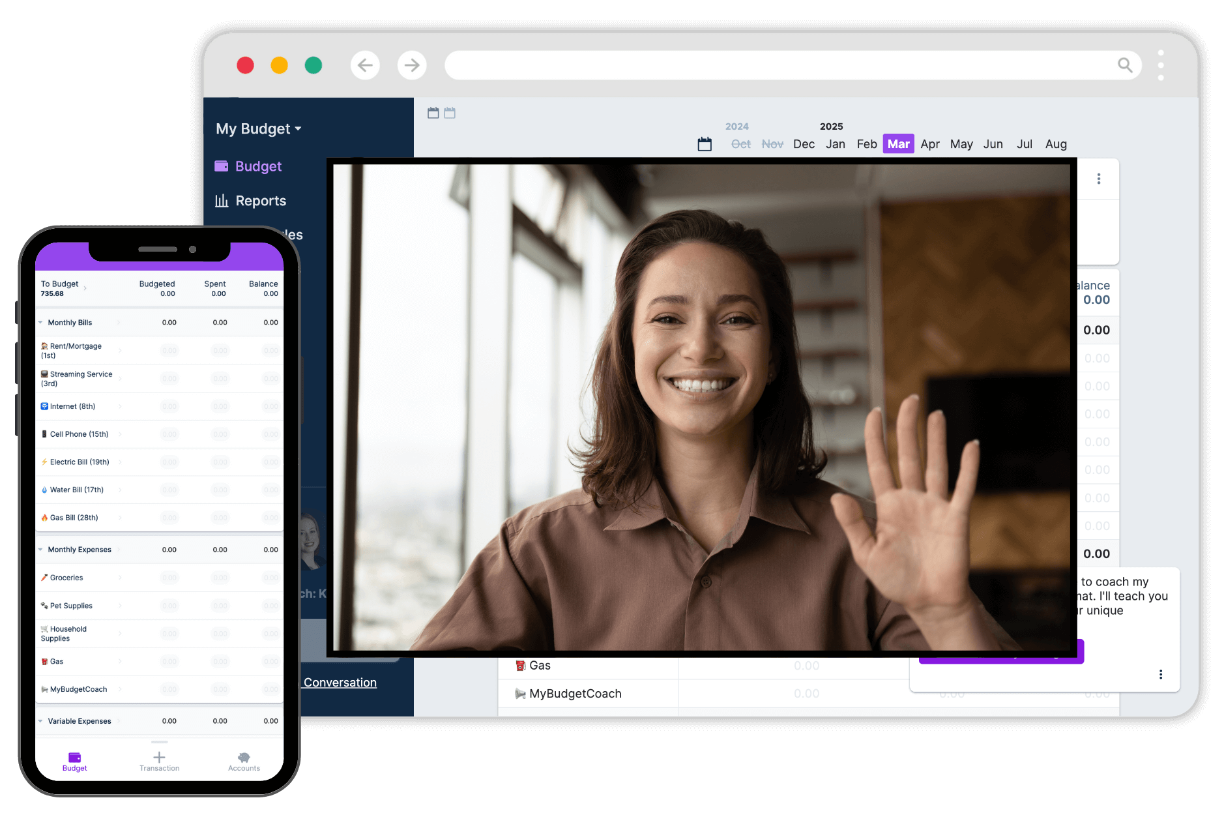The width and height of the screenshot is (1224, 815).
Task: Click the Conversation link
Action: (x=340, y=683)
